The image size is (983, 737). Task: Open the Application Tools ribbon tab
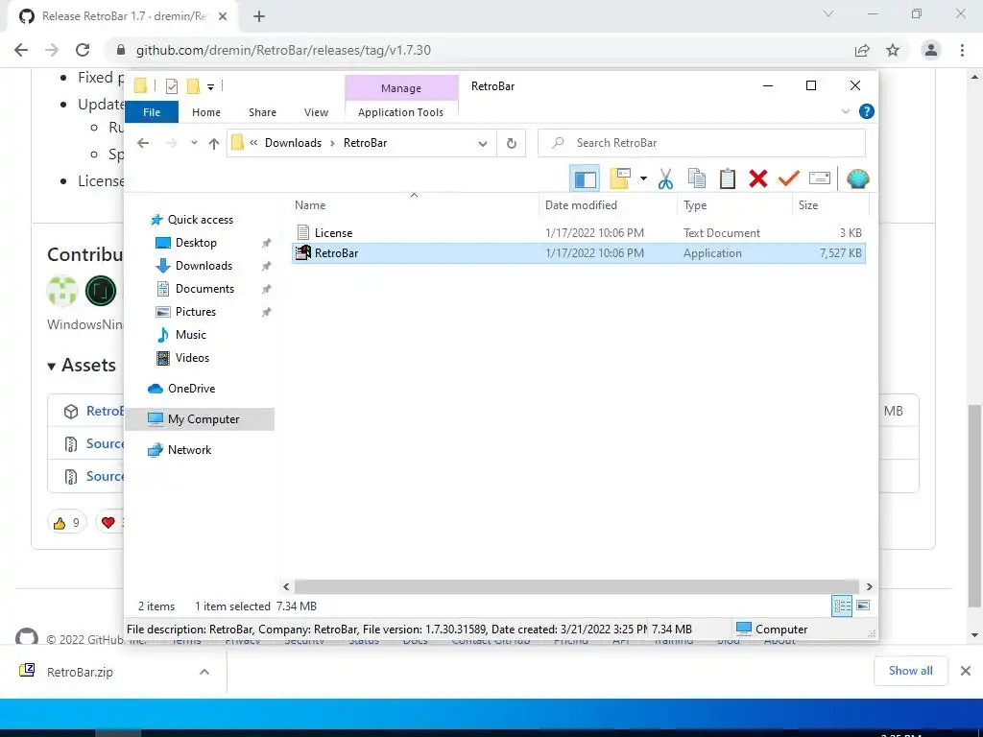click(x=400, y=112)
